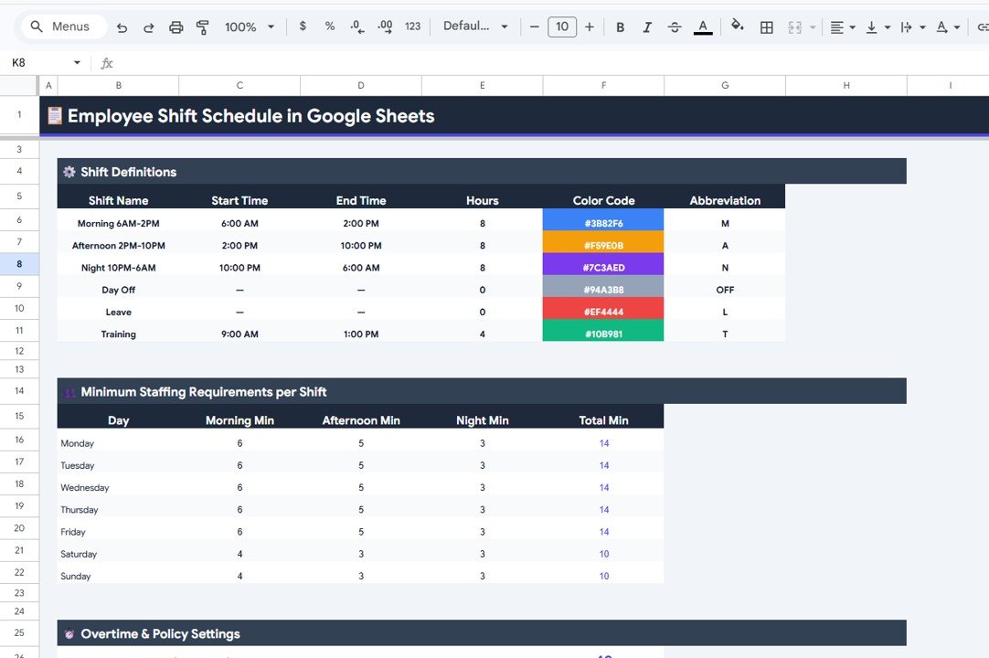
Task: Format selection as percentage
Action: tap(329, 27)
